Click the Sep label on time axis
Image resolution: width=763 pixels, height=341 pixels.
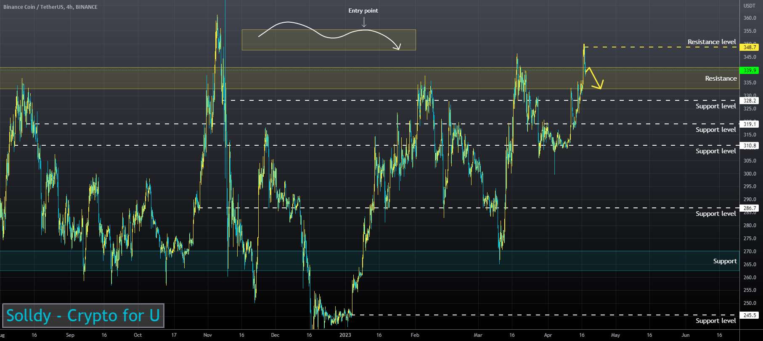point(70,335)
